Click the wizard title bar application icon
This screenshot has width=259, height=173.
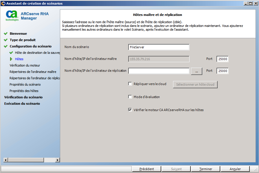[3, 3]
